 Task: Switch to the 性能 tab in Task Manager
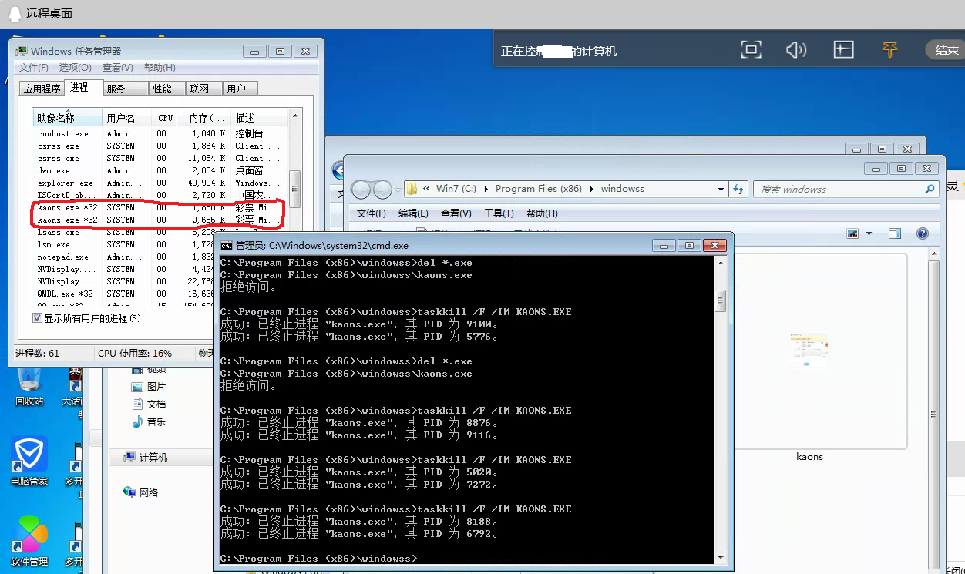pyautogui.click(x=163, y=89)
